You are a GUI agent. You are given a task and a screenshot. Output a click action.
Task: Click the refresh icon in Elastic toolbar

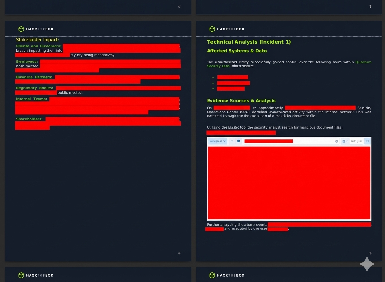368,141
